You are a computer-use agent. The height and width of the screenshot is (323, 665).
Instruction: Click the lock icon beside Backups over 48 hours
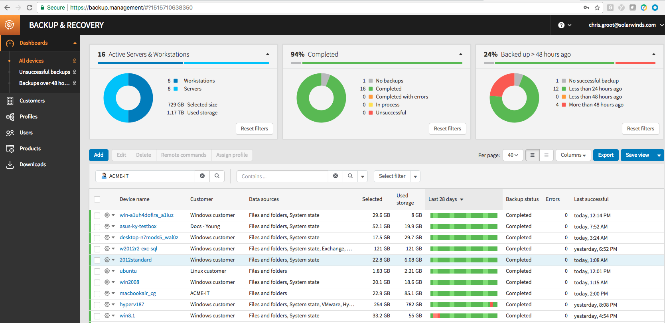coord(75,83)
